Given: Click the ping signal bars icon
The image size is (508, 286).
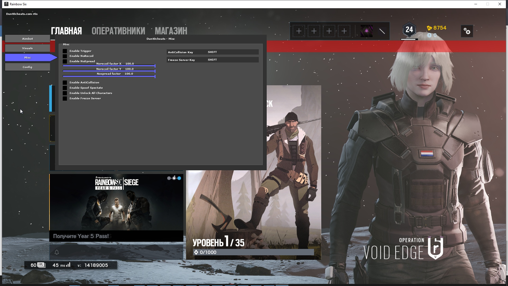Looking at the screenshot, I should 68,265.
